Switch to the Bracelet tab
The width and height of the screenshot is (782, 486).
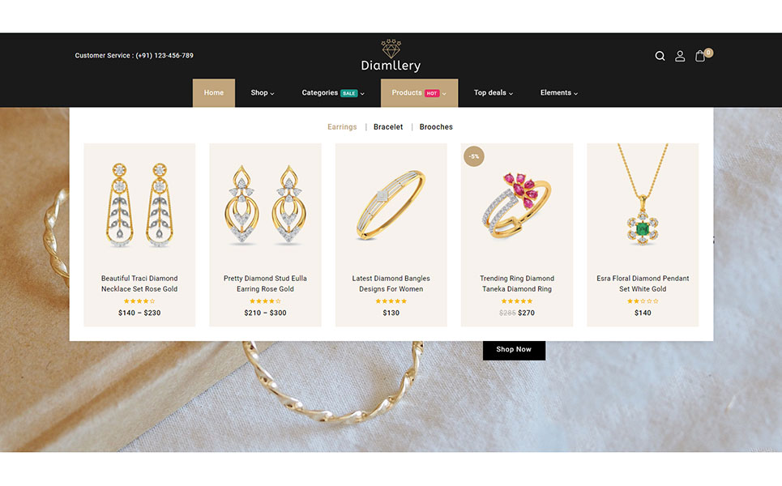388,127
